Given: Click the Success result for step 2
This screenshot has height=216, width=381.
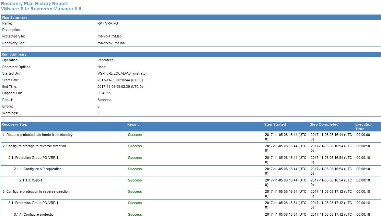Looking at the screenshot, I should (x=135, y=146).
